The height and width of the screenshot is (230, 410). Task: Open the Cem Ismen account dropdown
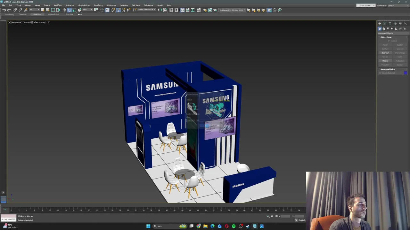[366, 5]
